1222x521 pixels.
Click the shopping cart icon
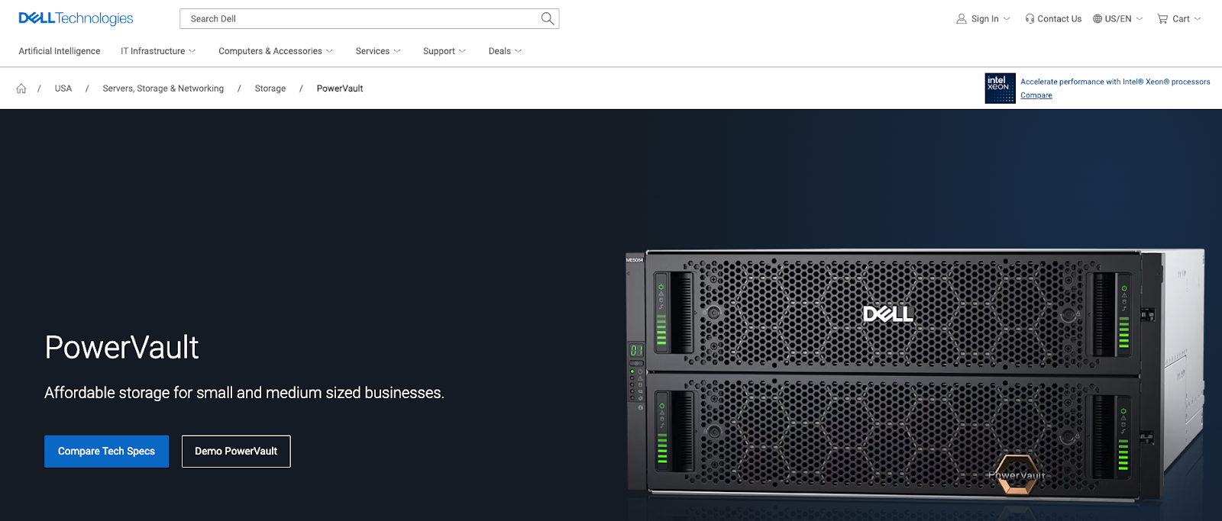pyautogui.click(x=1162, y=19)
